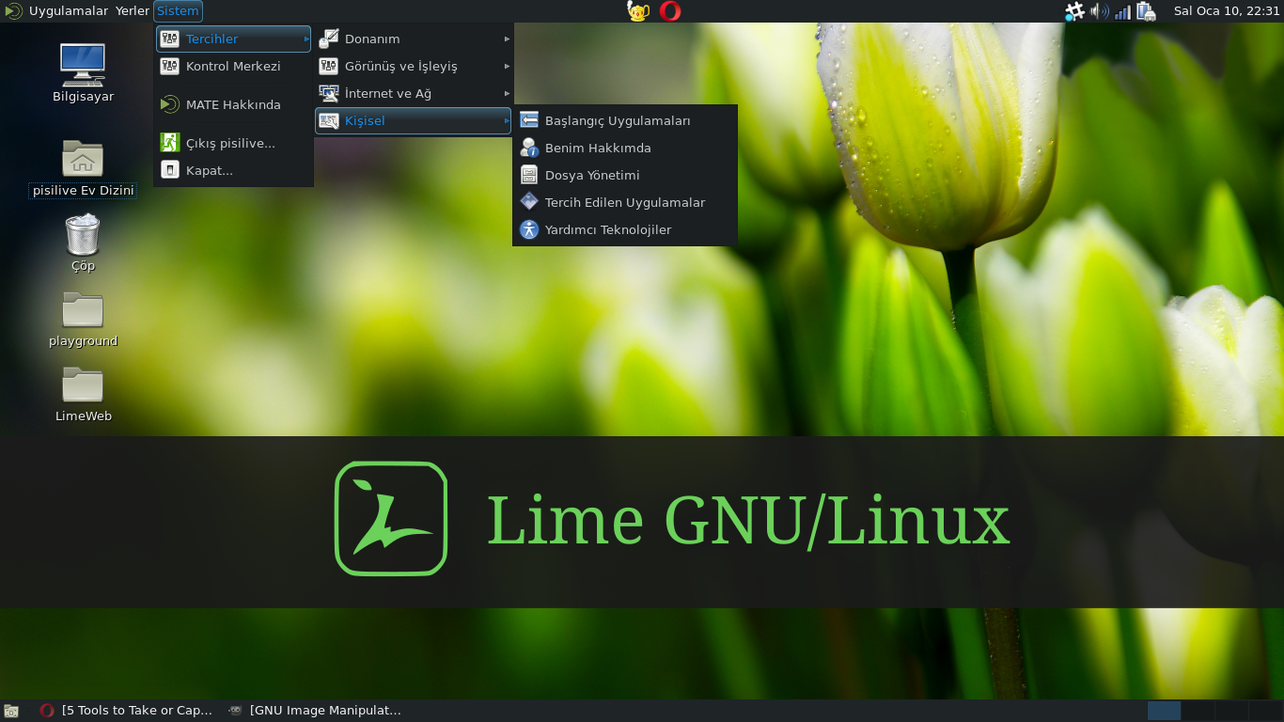The height and width of the screenshot is (722, 1284).
Task: Open the volume speaker tray icon
Action: 1099,11
